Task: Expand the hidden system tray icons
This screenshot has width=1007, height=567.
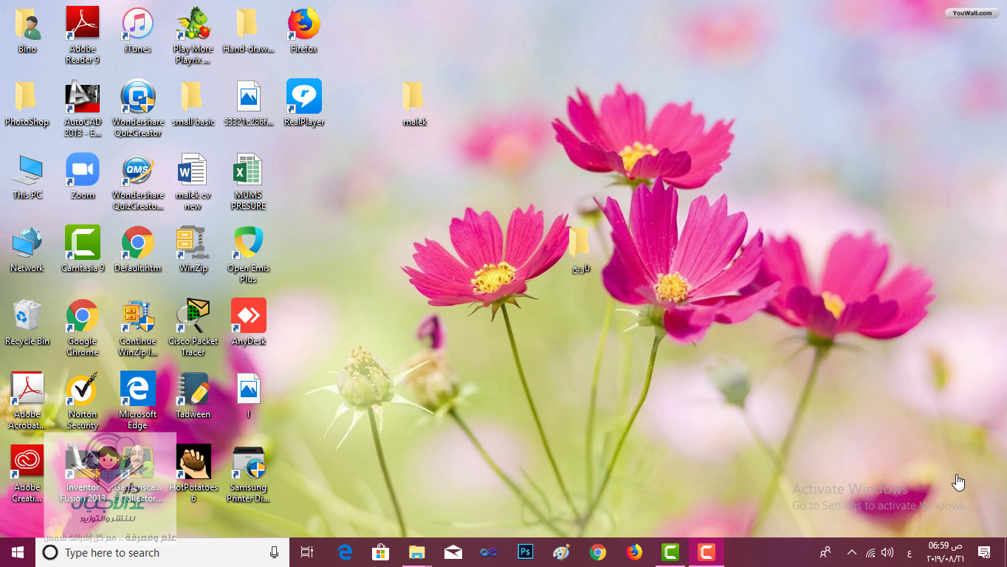Action: [851, 552]
